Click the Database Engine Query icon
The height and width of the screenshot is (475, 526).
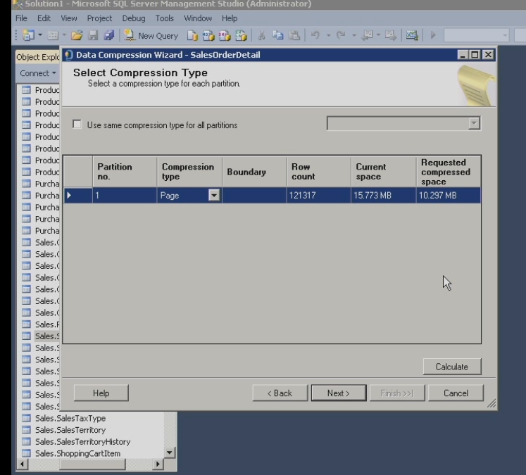tap(192, 35)
